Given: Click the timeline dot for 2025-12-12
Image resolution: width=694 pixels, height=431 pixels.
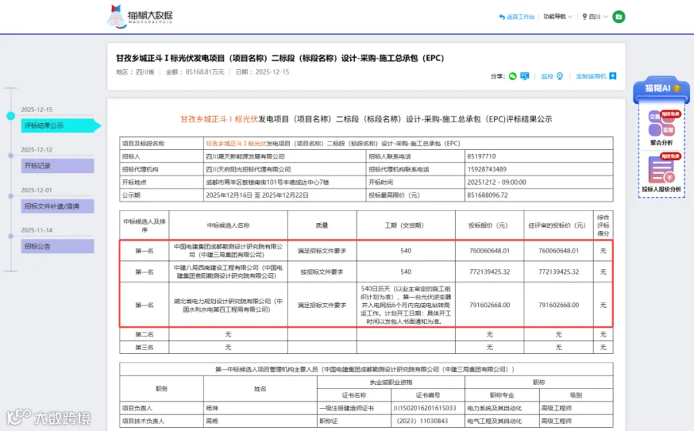Looking at the screenshot, I should [x=11, y=155].
